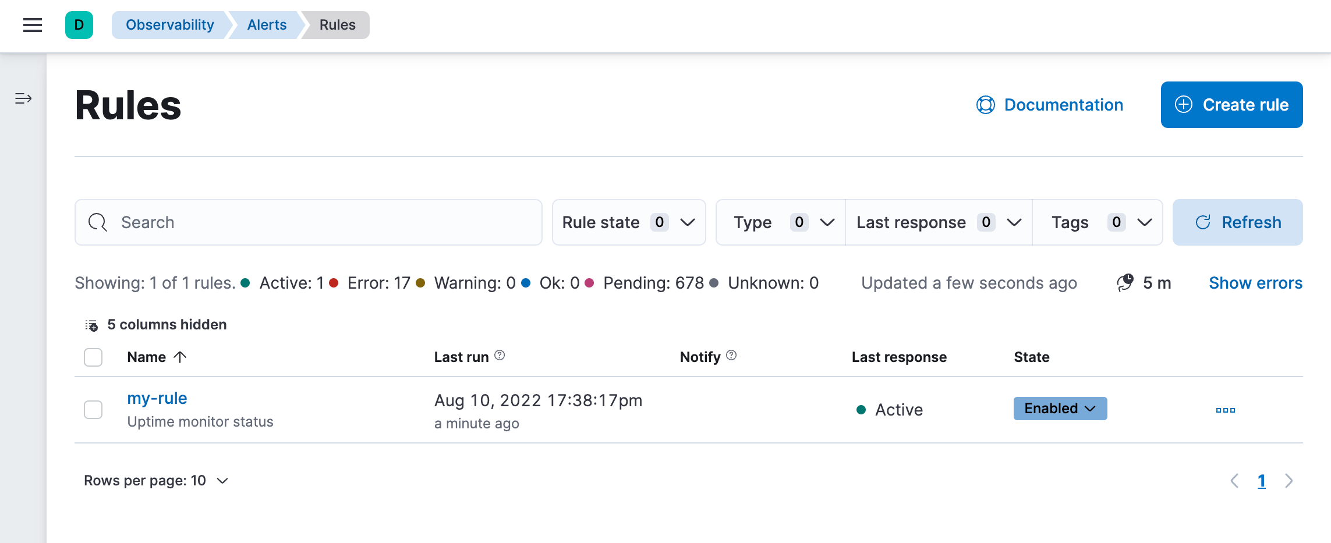Viewport: 1331px width, 543px height.
Task: Open the Enabled state dropdown for my-rule
Action: 1060,409
